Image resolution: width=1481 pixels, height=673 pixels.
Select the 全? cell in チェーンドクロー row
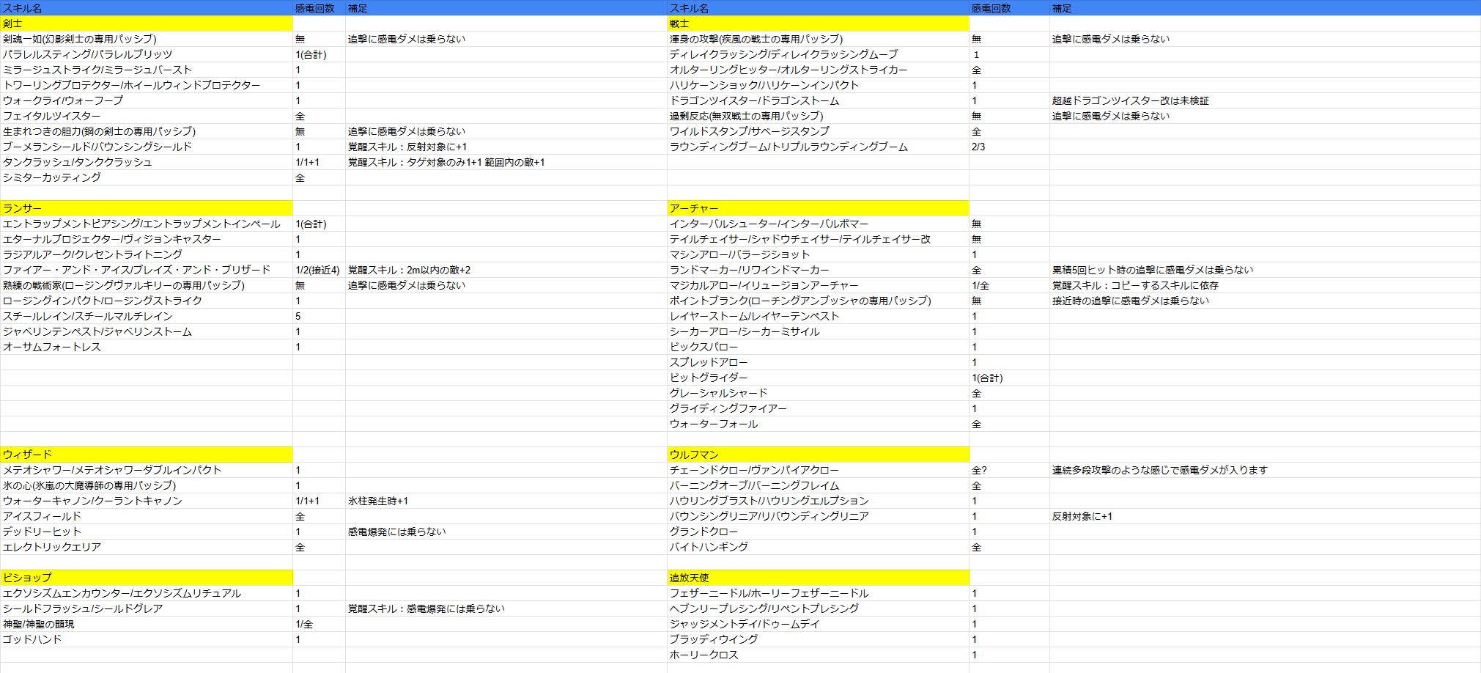[1008, 470]
